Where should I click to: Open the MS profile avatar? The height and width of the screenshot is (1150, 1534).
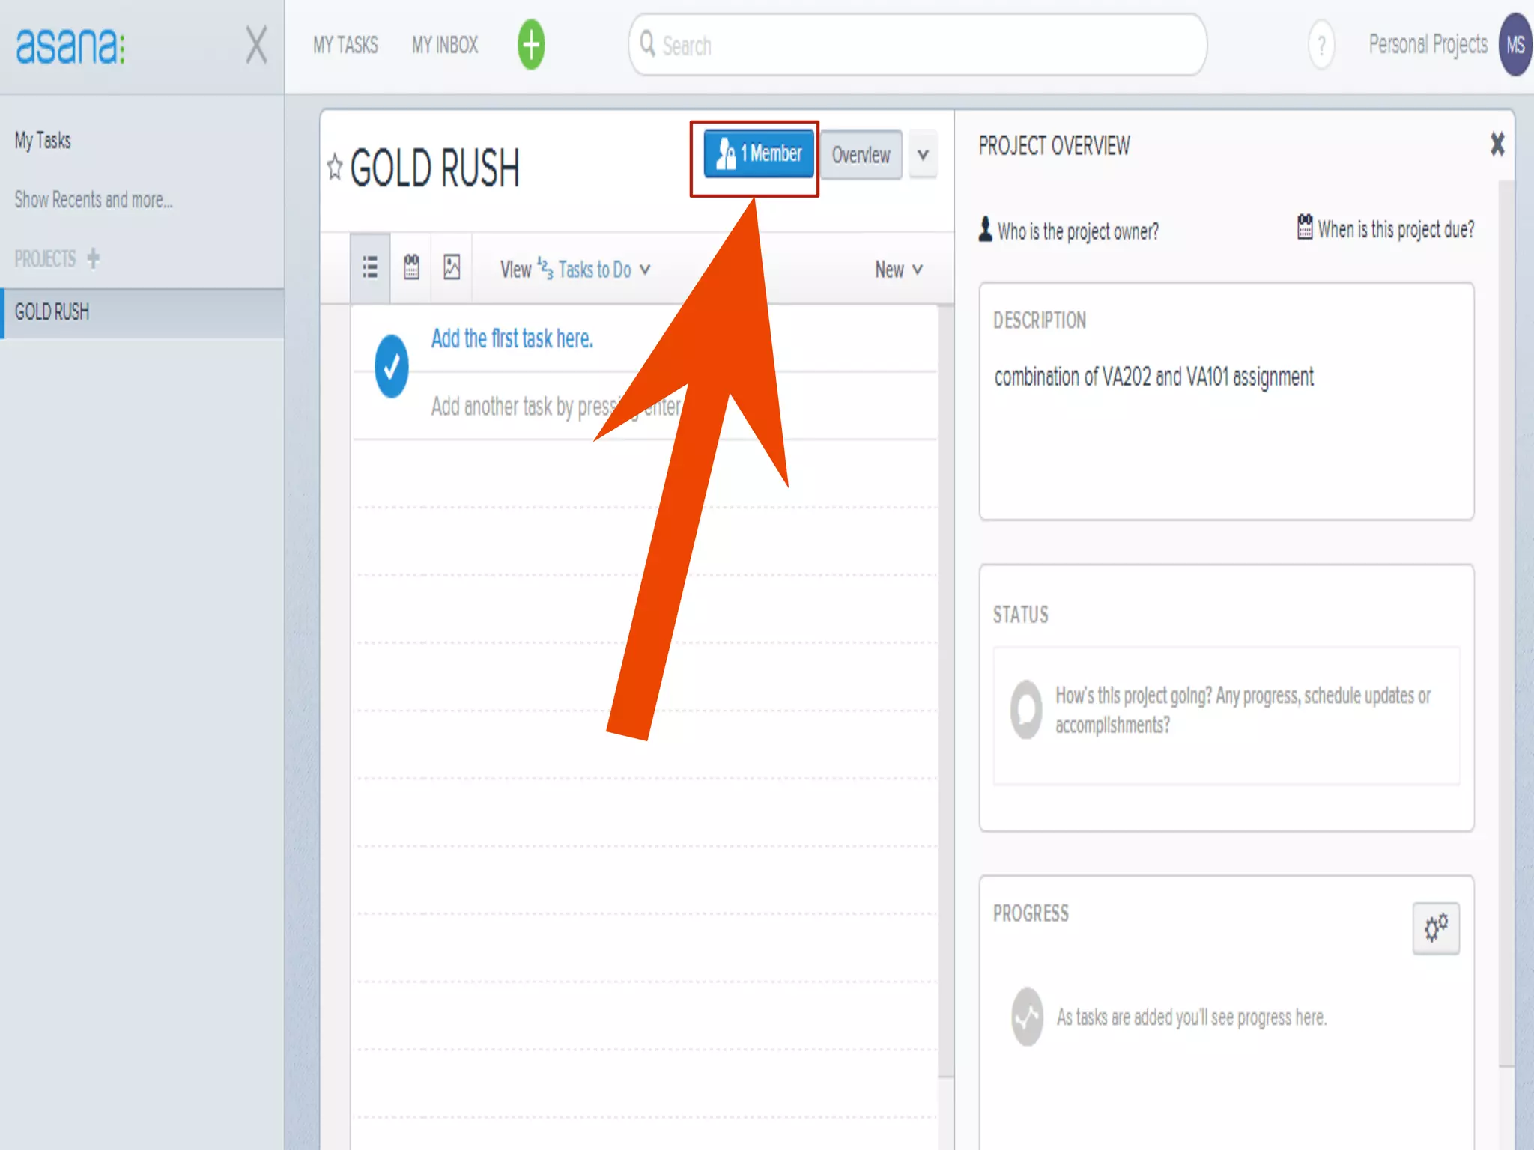[x=1515, y=45]
